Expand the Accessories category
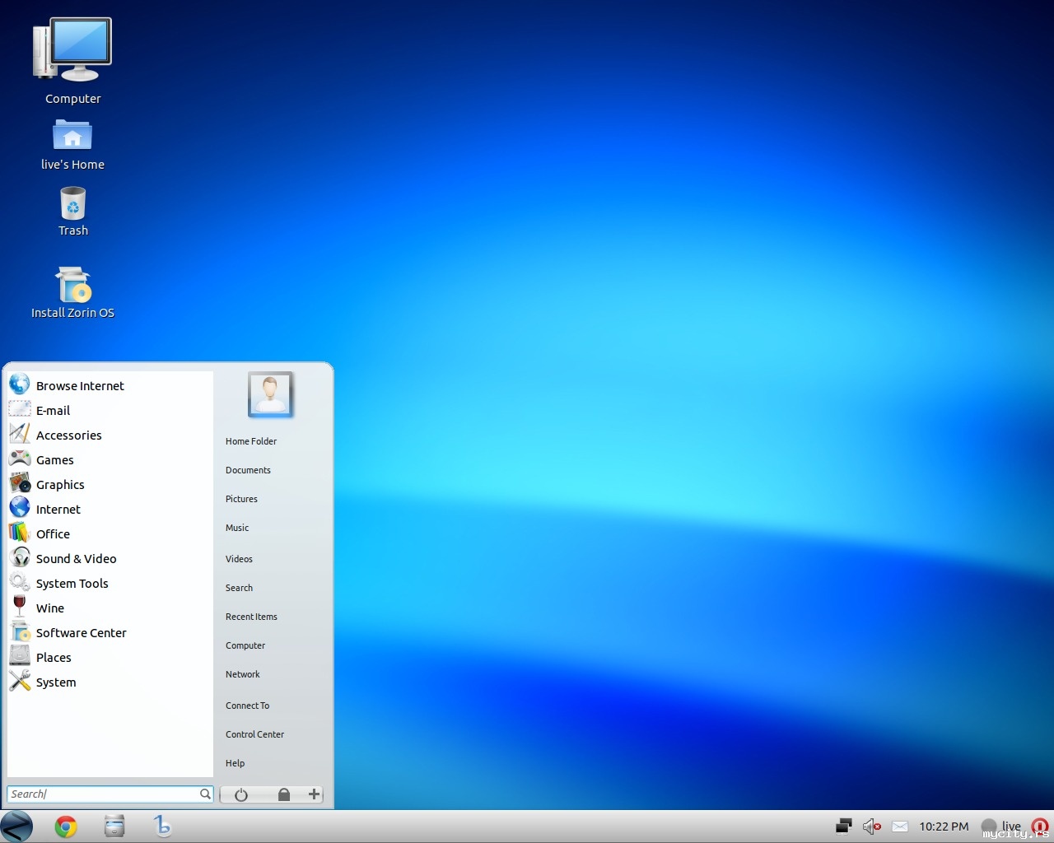Screen dimensions: 1054x843 pos(68,435)
